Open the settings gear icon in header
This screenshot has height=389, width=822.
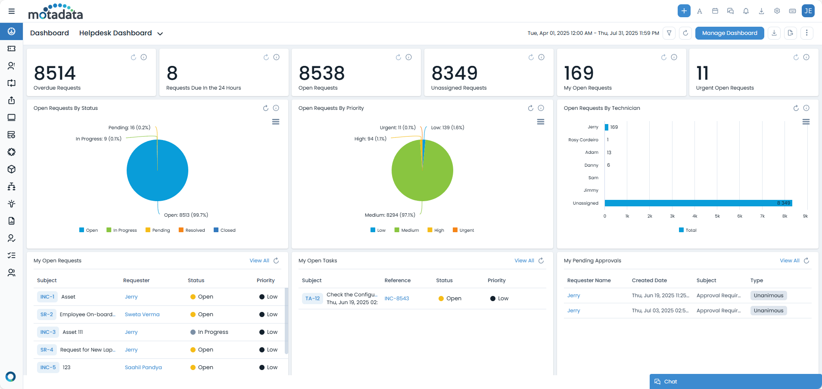(777, 11)
